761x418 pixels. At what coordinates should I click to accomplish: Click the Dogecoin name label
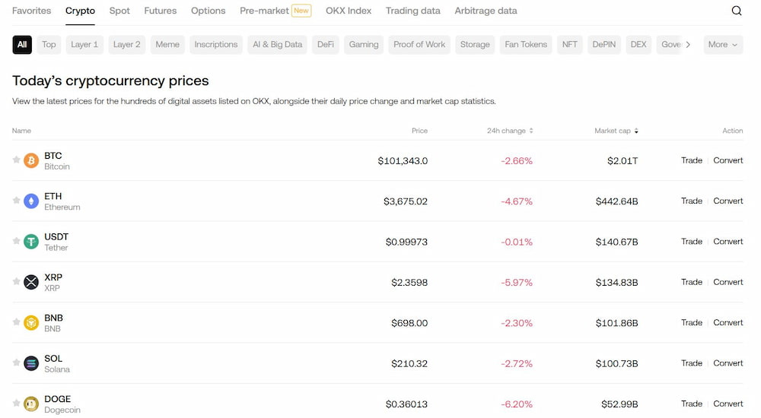pos(62,410)
